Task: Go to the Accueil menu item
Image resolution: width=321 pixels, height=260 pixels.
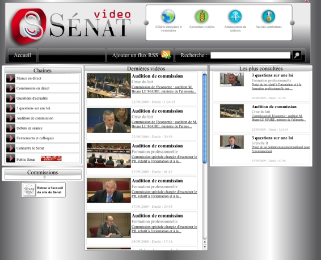Action: (x=22, y=55)
